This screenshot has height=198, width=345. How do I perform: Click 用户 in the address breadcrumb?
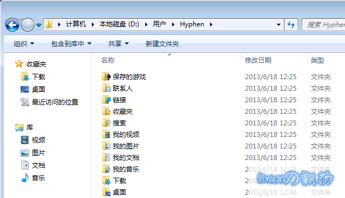point(160,24)
